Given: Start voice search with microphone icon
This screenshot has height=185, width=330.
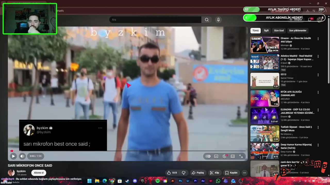Looking at the screenshot, I should tap(218, 20).
